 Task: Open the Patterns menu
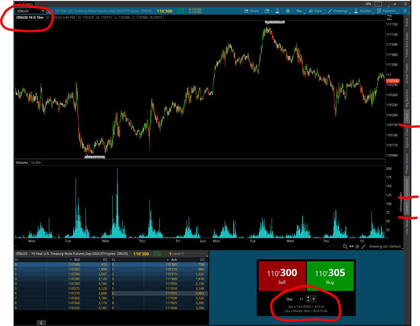[x=386, y=11]
